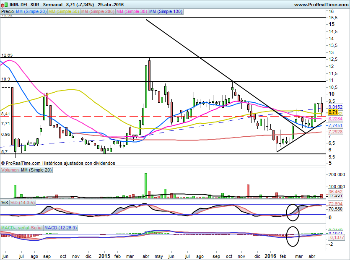Screen dimensions: 350x260
Task: Select the Señal label in the MACD panel
Action: coord(37,228)
